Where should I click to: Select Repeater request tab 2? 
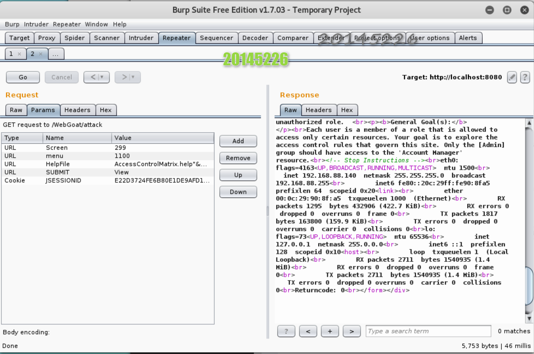(32, 54)
